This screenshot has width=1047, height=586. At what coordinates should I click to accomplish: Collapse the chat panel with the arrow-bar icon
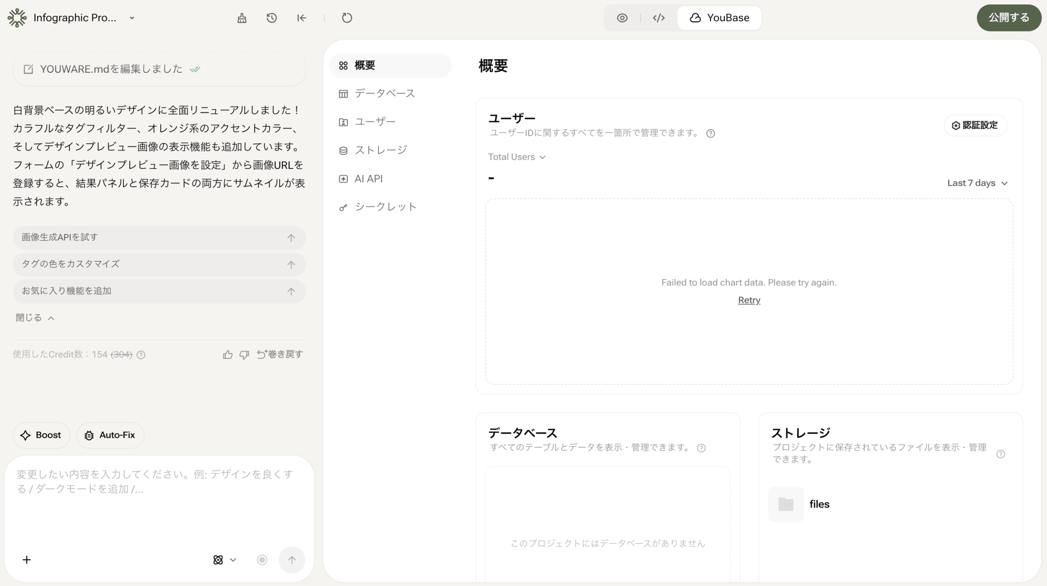[301, 18]
